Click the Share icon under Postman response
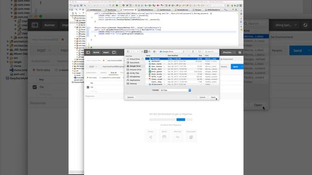 click(151, 137)
